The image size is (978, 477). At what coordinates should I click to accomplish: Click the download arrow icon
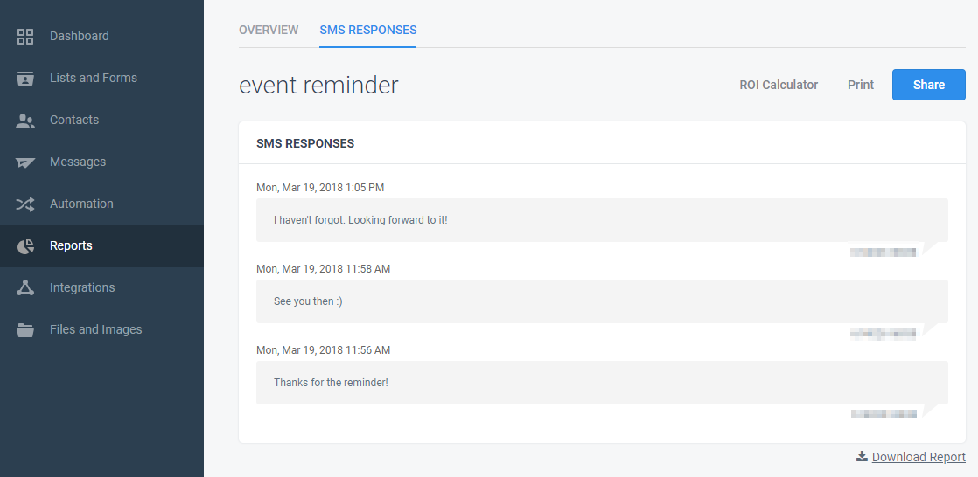(862, 456)
